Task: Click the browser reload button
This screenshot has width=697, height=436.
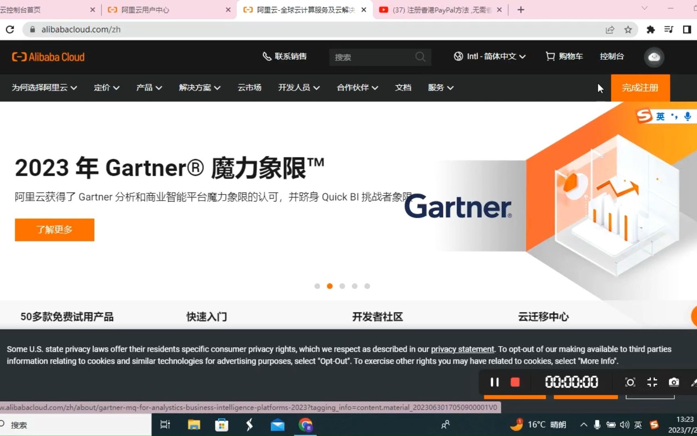Action: tap(10, 29)
